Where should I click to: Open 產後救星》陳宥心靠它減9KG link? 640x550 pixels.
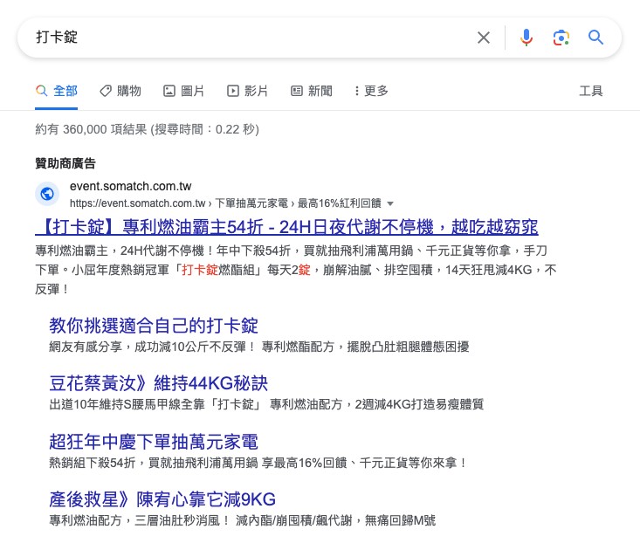click(x=162, y=499)
